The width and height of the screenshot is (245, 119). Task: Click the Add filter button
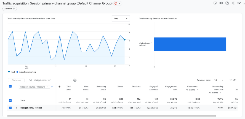coord(10,9)
